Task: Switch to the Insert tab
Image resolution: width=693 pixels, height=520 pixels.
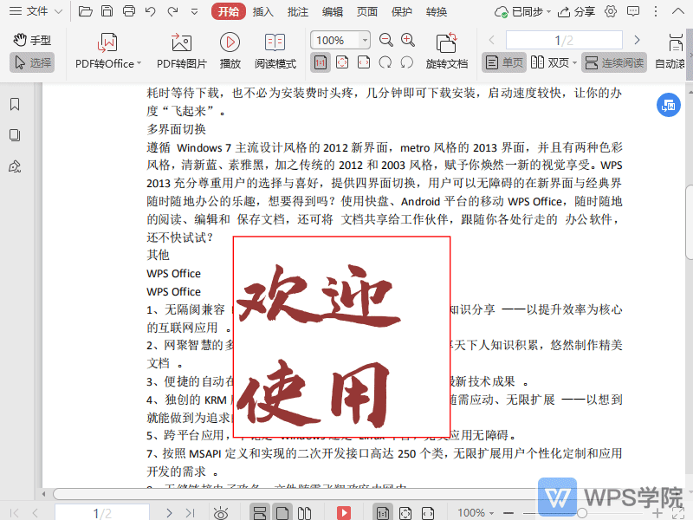Action: click(x=262, y=12)
